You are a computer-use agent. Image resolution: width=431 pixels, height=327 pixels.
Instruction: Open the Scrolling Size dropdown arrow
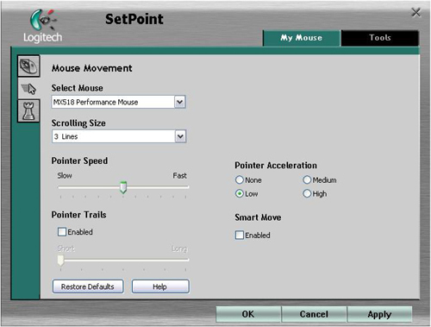tap(180, 136)
